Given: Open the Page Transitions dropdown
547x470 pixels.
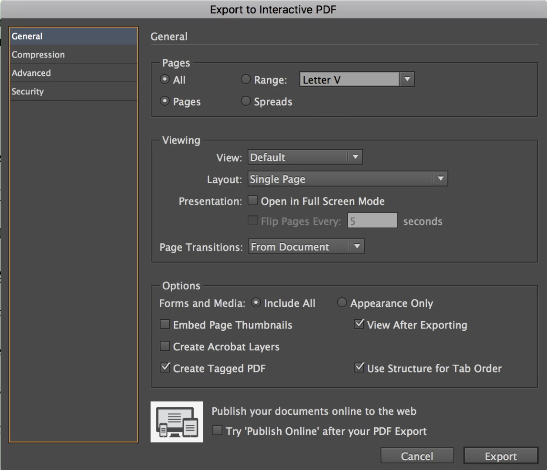Looking at the screenshot, I should pyautogui.click(x=306, y=247).
